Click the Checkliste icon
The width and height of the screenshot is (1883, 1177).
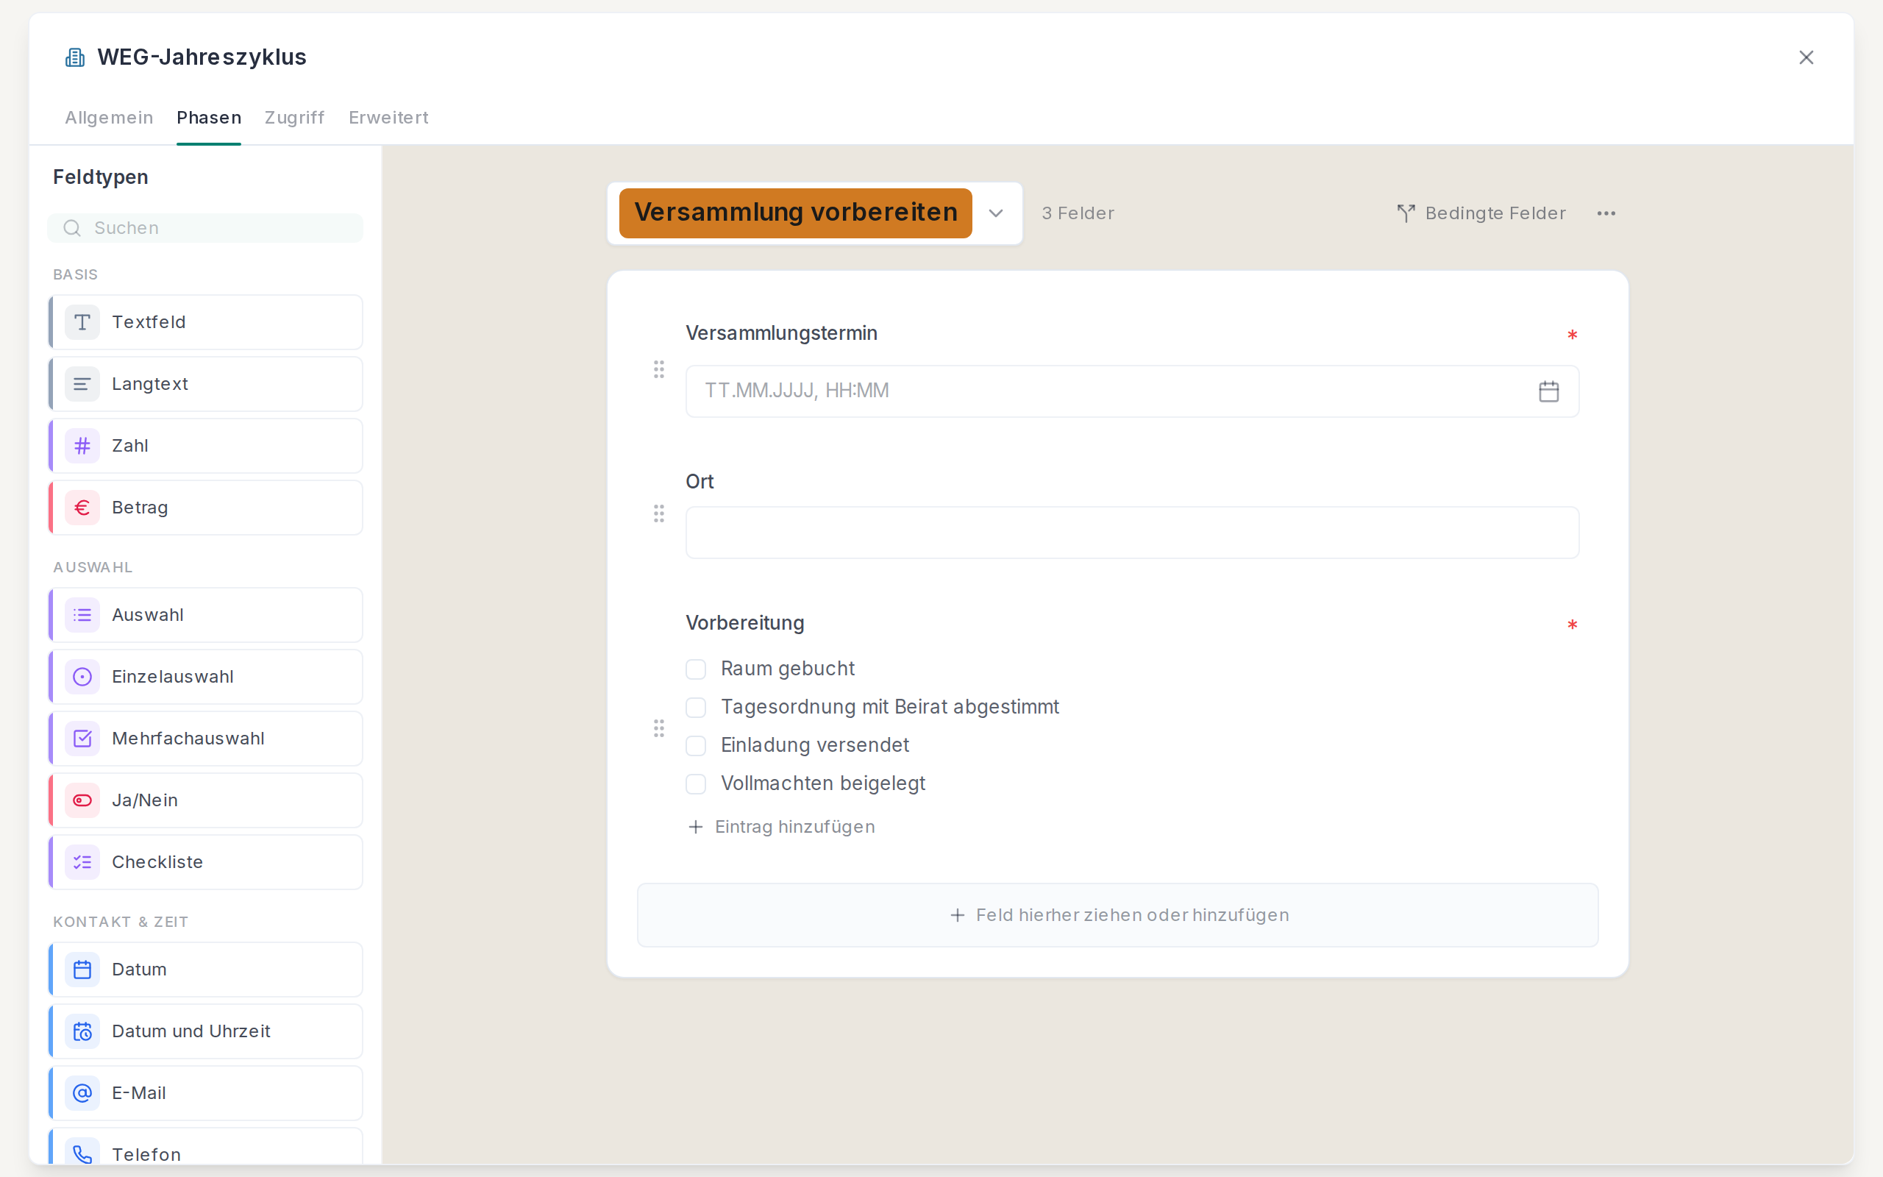[82, 862]
